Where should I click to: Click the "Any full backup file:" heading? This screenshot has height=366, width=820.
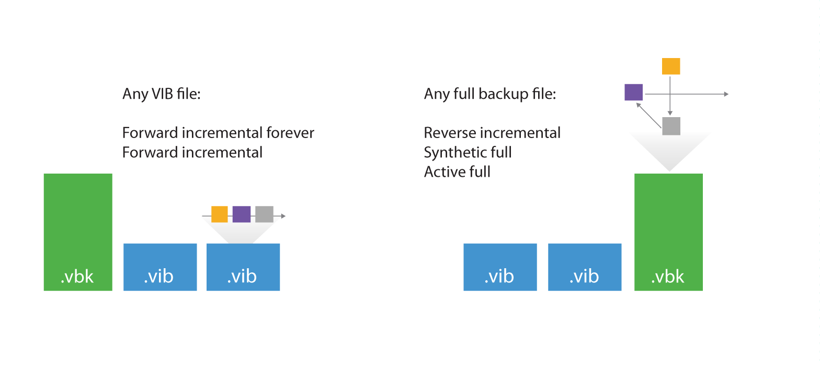coord(489,94)
